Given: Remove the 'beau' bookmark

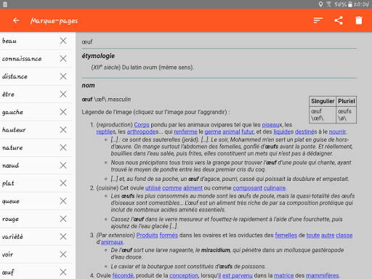Looking at the screenshot, I should tap(63, 41).
